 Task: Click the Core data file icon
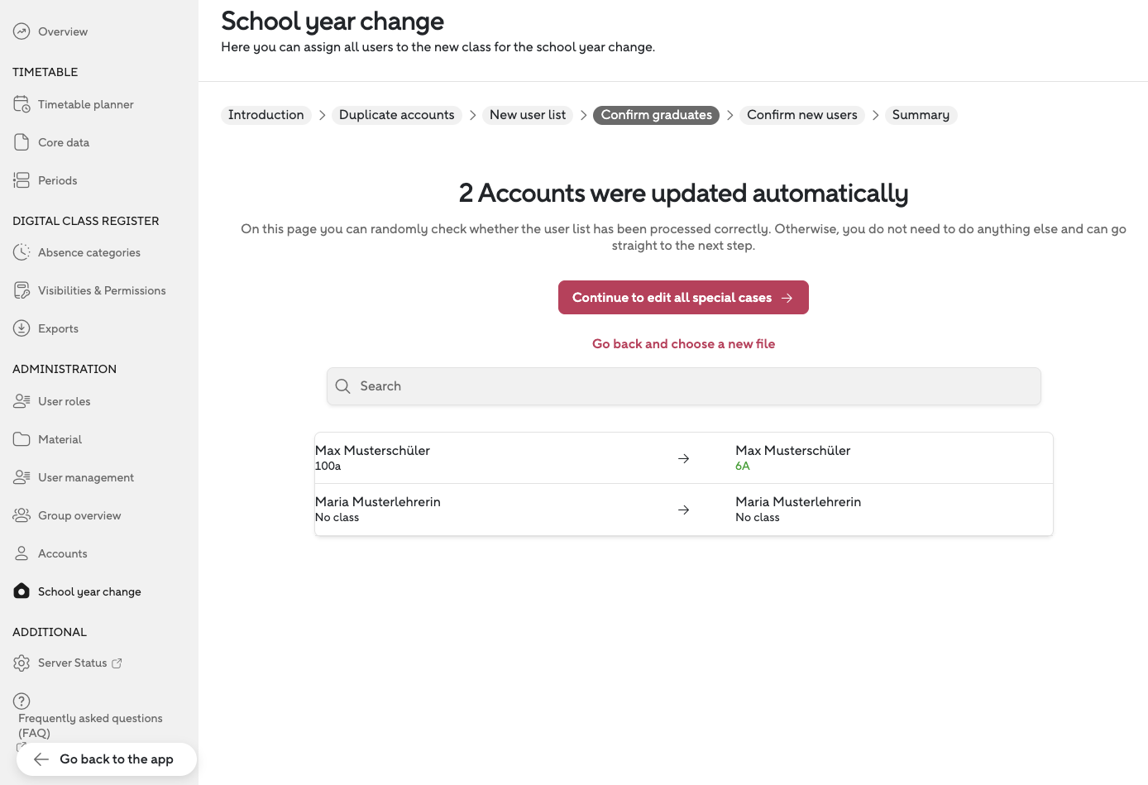[22, 142]
